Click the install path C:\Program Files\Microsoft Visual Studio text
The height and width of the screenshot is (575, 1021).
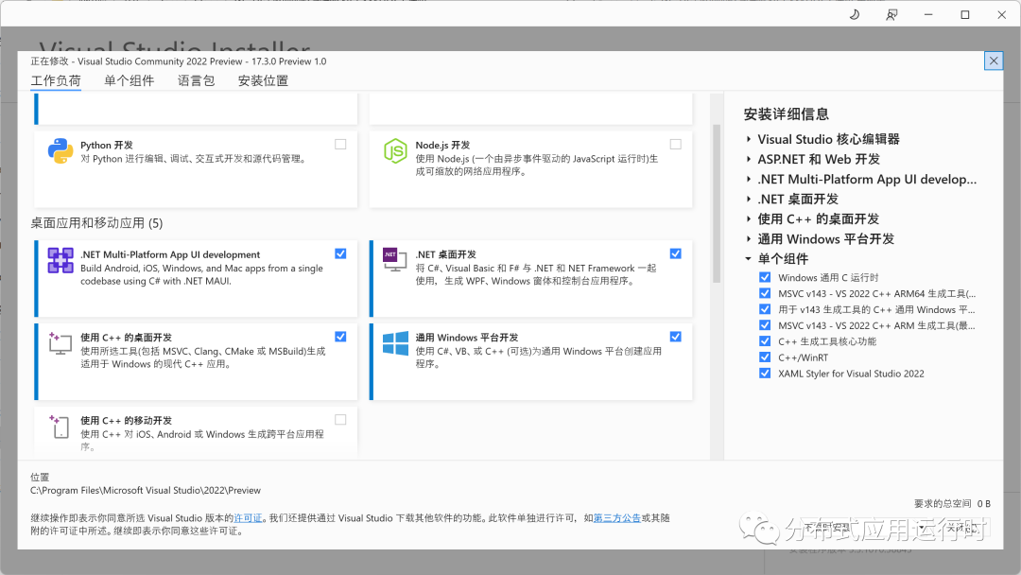[146, 490]
